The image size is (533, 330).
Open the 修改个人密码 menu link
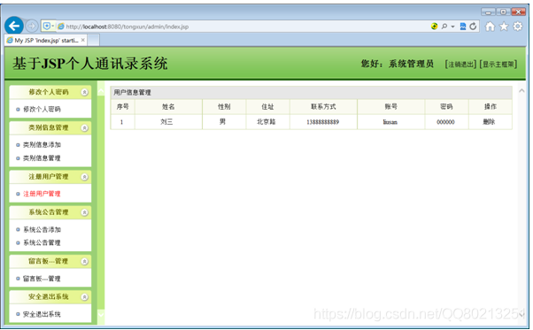pos(42,110)
